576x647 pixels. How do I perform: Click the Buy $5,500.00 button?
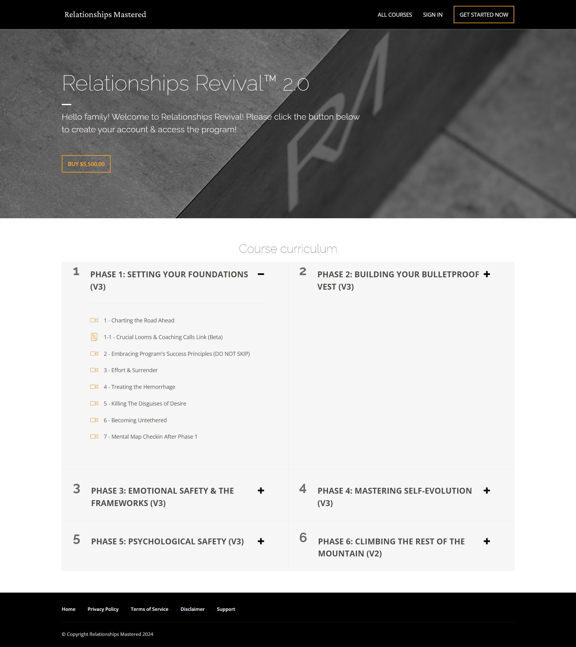(86, 164)
